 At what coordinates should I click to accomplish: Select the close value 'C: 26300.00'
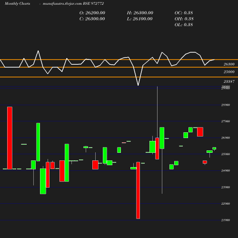[x=92, y=19]
